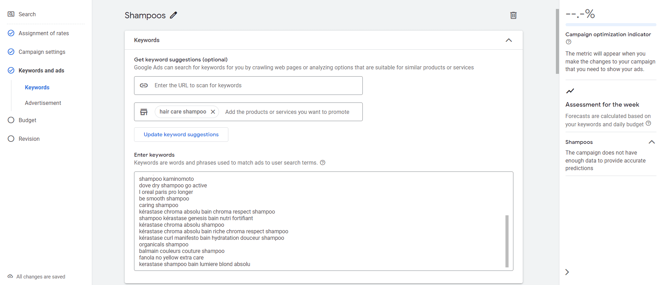Open the Advertisement sub-step
The image size is (663, 285).
pyautogui.click(x=43, y=103)
